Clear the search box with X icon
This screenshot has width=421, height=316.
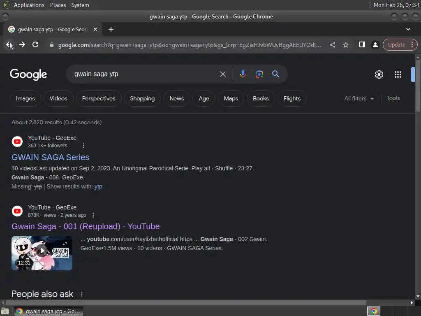(223, 74)
